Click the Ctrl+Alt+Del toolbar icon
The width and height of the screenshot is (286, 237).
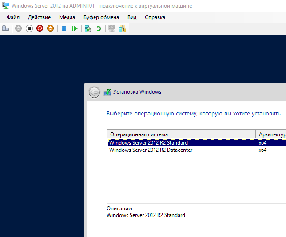(x=6, y=28)
